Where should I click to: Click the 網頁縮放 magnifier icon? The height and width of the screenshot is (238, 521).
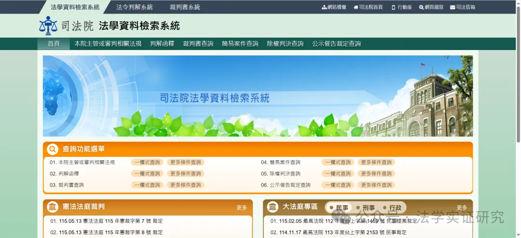click(x=421, y=7)
